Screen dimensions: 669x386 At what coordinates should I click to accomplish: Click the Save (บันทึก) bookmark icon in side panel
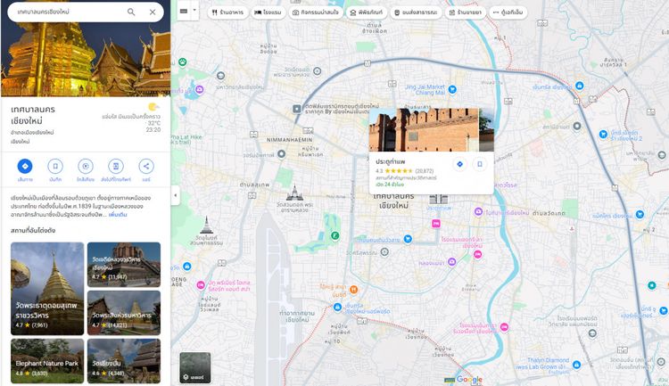click(55, 166)
